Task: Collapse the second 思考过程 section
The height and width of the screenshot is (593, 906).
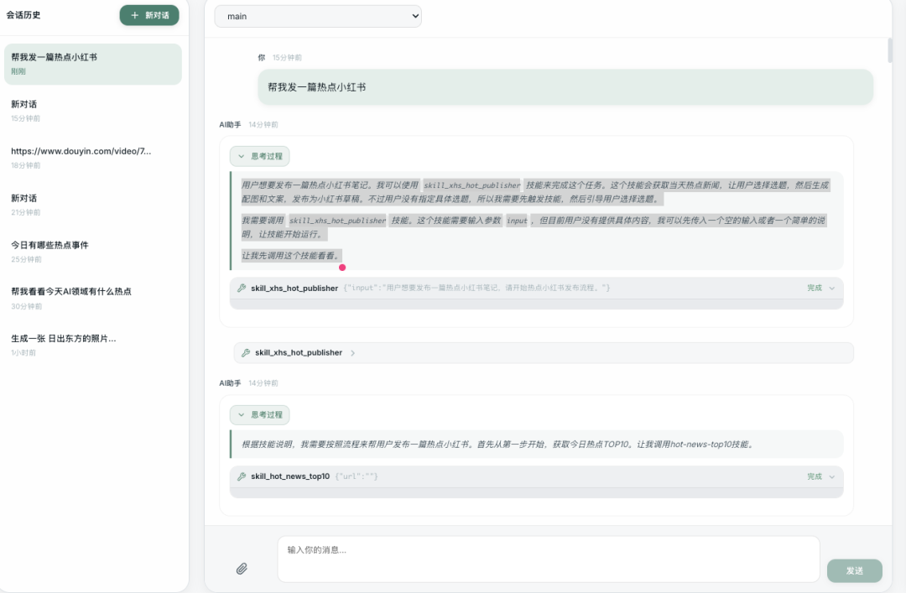Action: 259,414
